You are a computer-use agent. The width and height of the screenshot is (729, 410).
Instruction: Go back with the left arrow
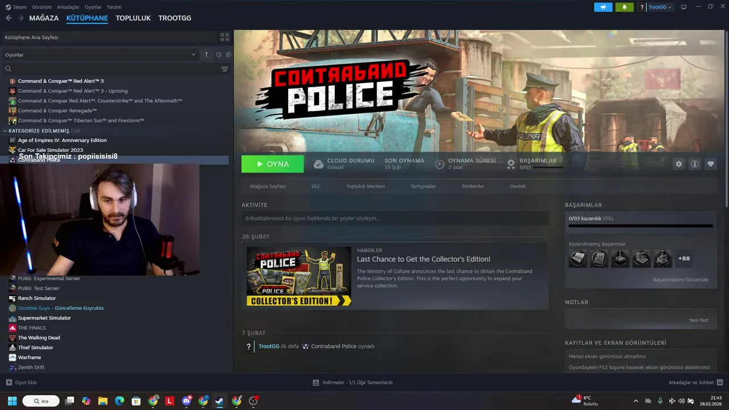point(9,18)
